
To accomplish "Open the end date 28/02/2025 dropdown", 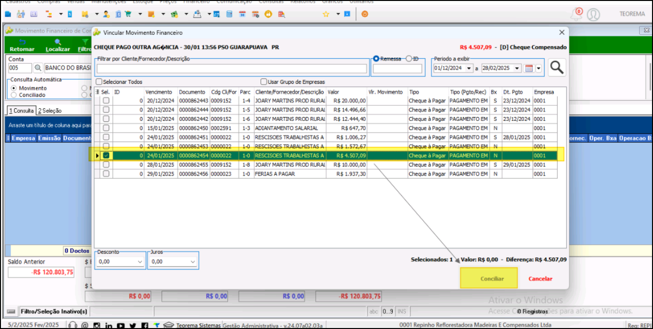I will pos(518,69).
